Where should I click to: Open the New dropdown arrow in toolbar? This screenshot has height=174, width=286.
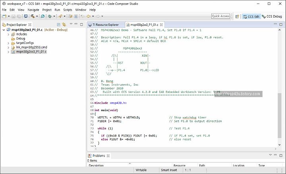tap(9, 16)
